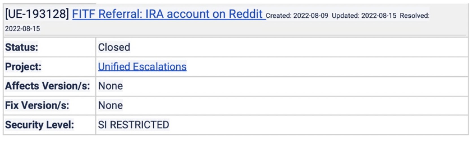The image size is (472, 141).
Task: Click the word Escalations in project link
Action: [x=160, y=67]
